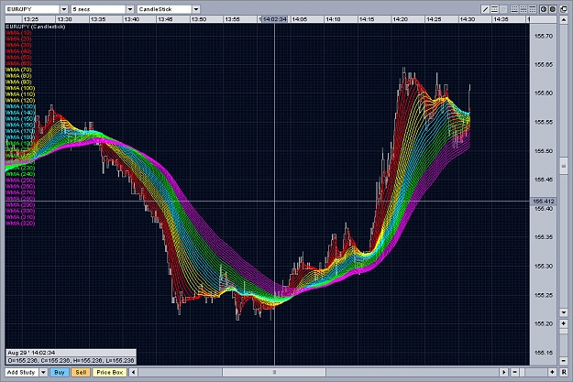Click the 155.412 crosshair price label

pos(544,202)
